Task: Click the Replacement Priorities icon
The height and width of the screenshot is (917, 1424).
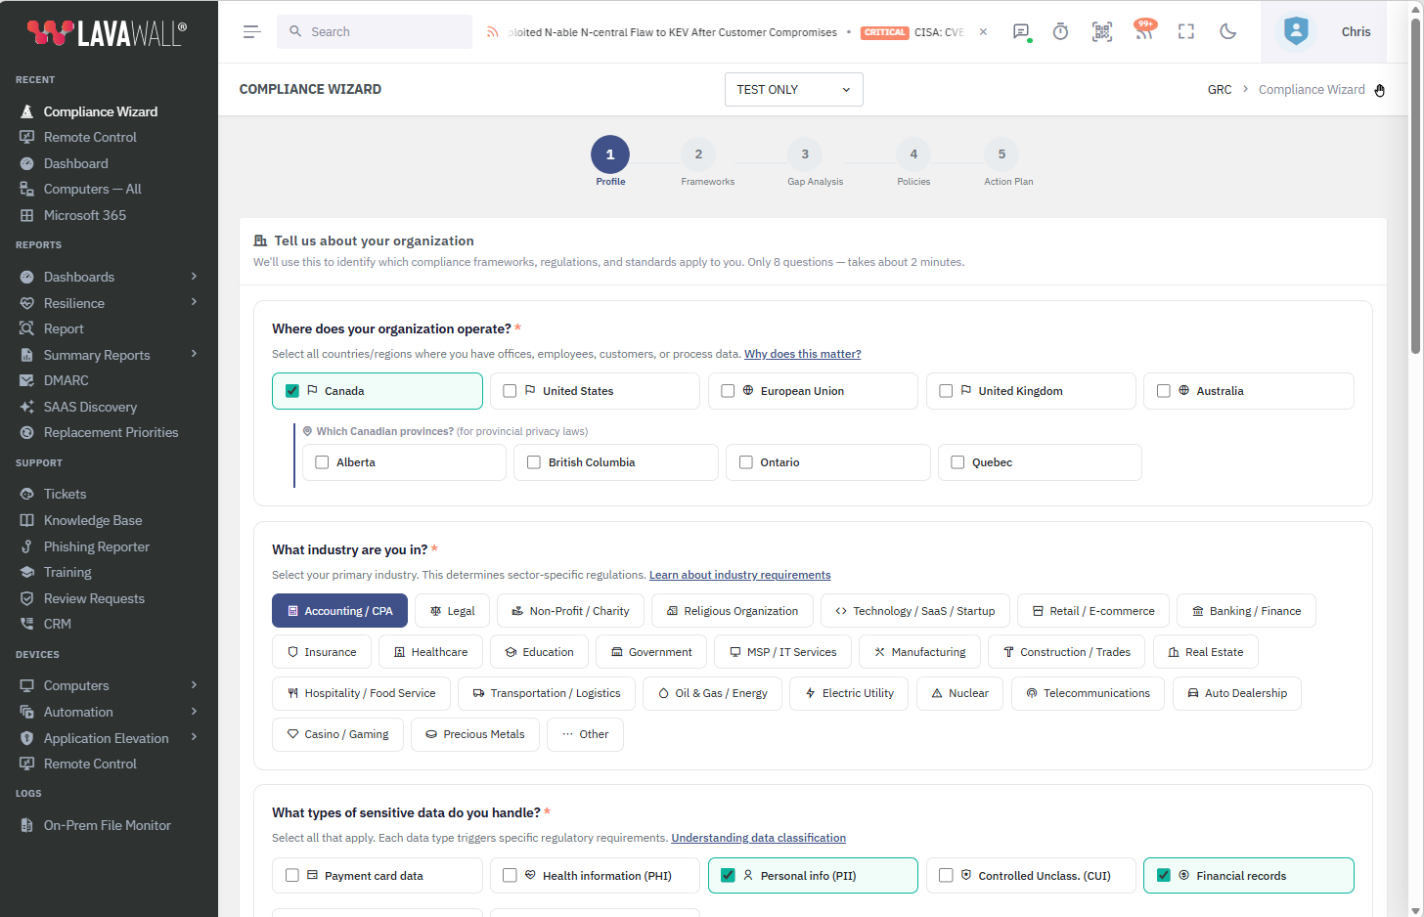Action: pyautogui.click(x=26, y=432)
